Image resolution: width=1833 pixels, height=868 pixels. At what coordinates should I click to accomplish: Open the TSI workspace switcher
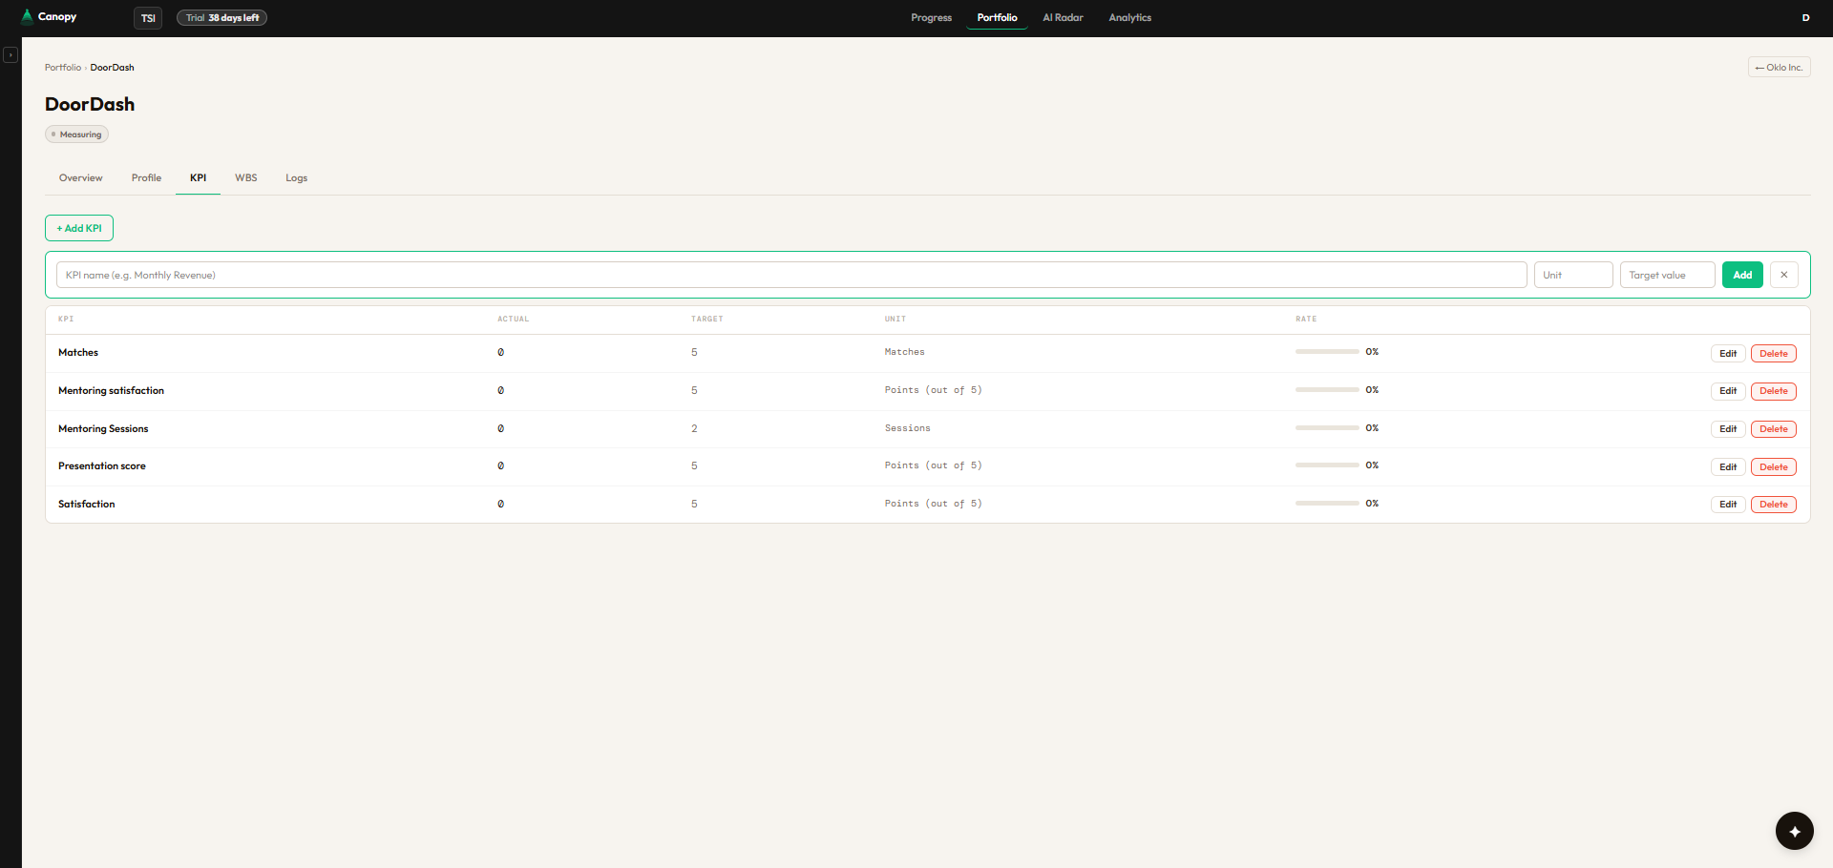coord(148,18)
